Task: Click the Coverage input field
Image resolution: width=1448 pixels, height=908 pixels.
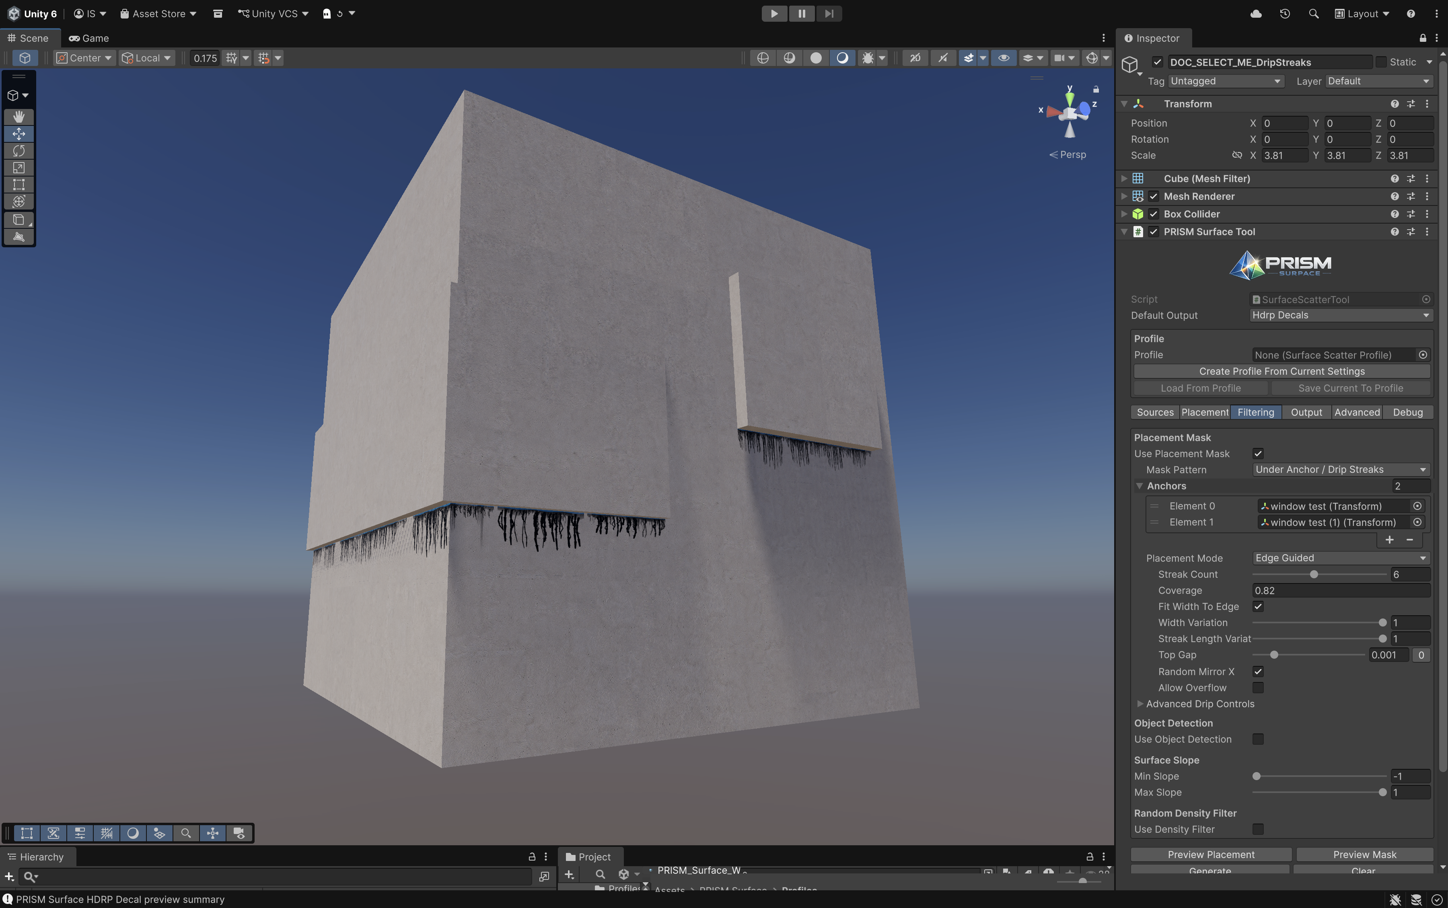Action: coord(1341,591)
